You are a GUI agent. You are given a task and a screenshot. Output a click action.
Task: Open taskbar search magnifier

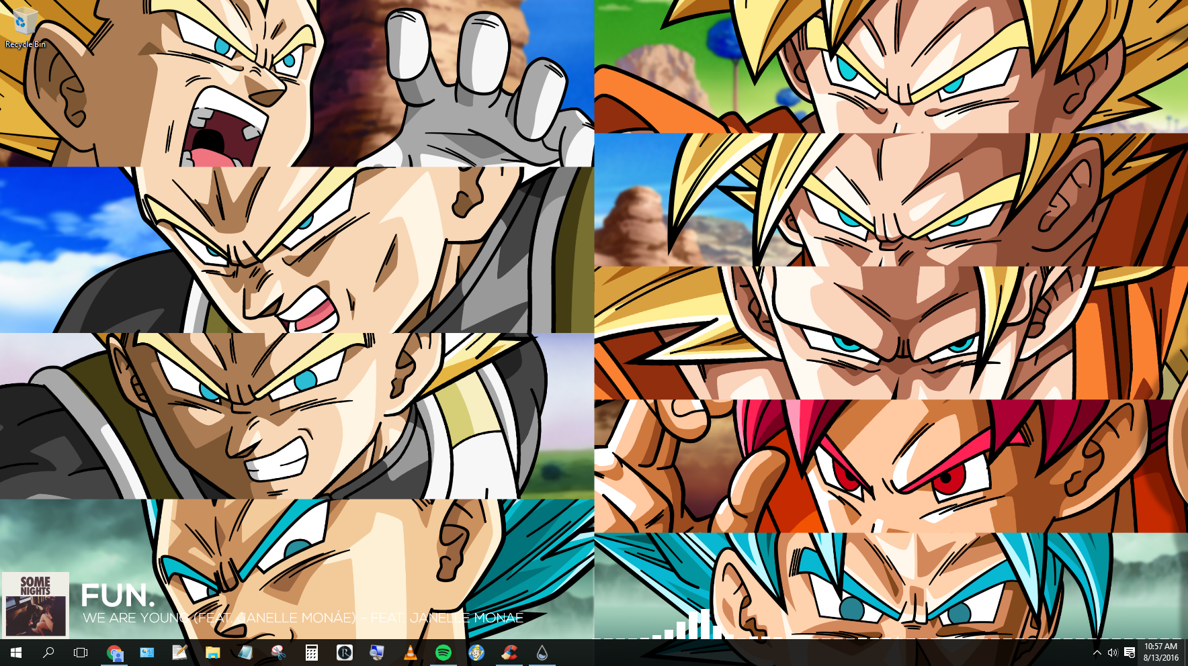(48, 653)
